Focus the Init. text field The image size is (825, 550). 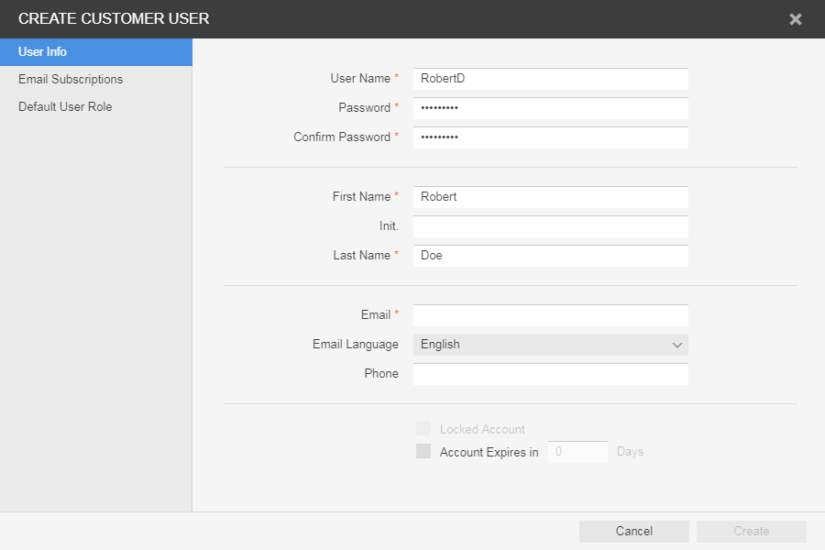click(x=550, y=226)
